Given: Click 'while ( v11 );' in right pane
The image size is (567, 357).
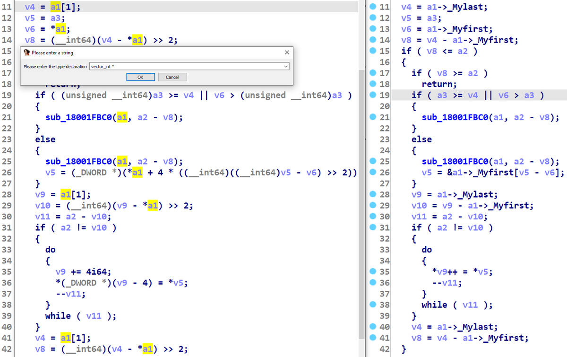Looking at the screenshot, I should point(457,305).
